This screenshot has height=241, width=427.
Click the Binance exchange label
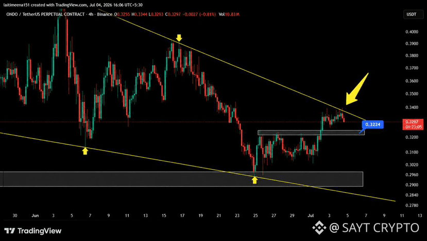click(x=105, y=14)
